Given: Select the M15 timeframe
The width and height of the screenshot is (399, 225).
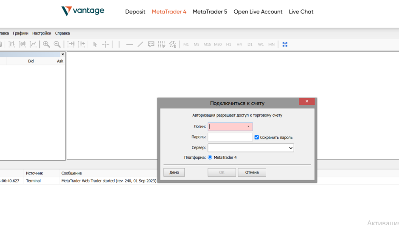Looking at the screenshot, I should pos(207,44).
